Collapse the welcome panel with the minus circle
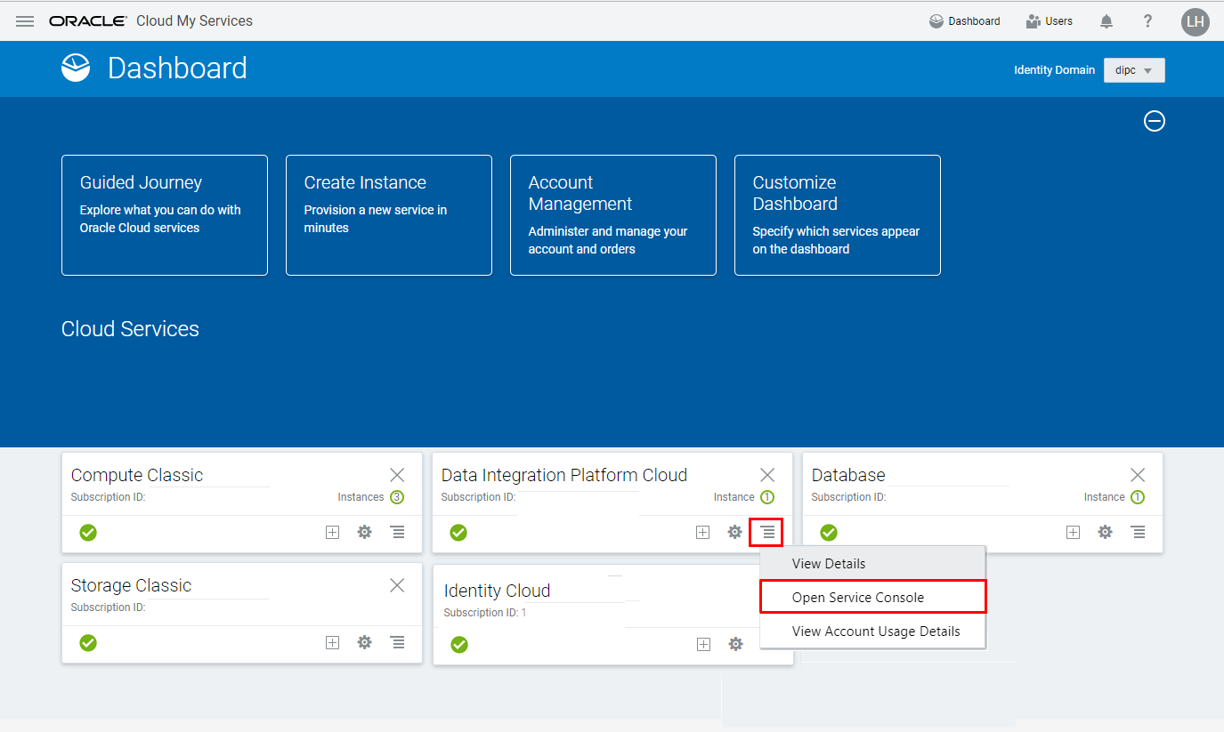 click(1155, 121)
